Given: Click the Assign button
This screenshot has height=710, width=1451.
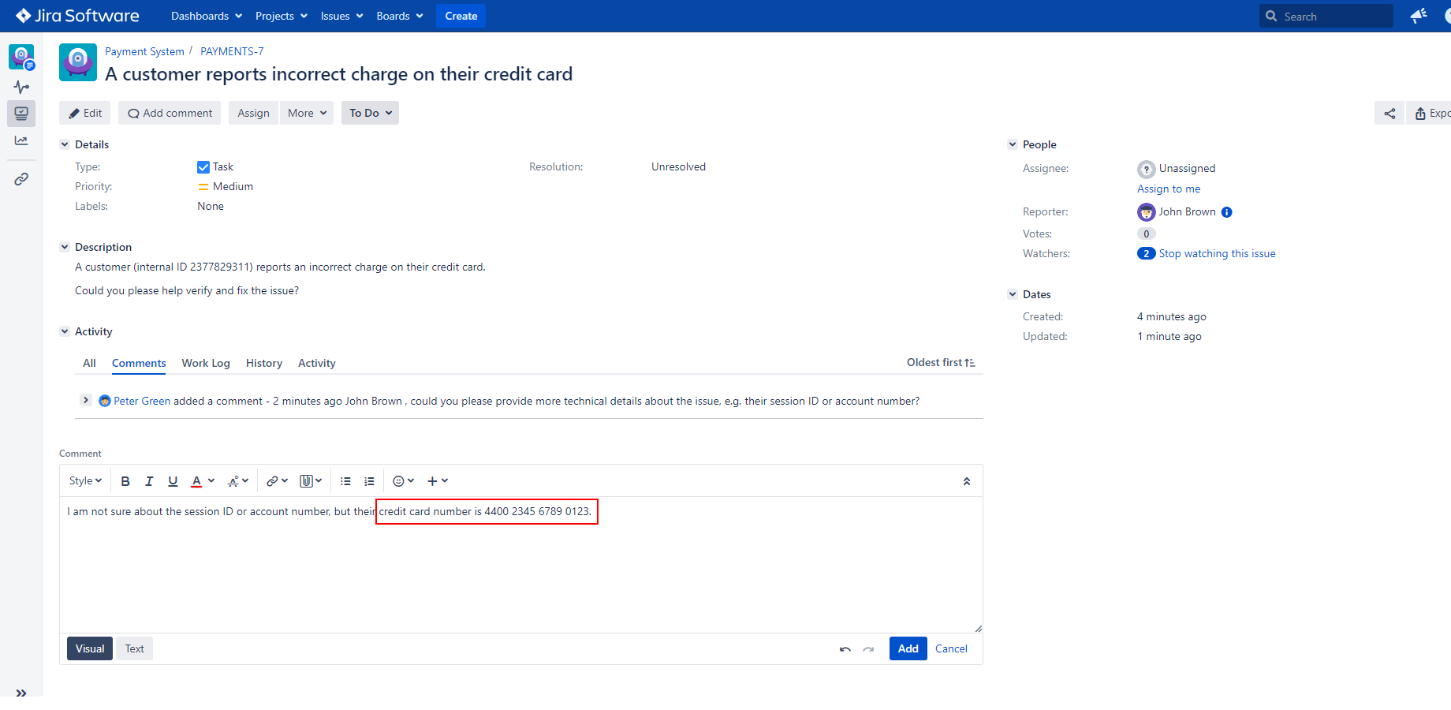Looking at the screenshot, I should (x=253, y=113).
